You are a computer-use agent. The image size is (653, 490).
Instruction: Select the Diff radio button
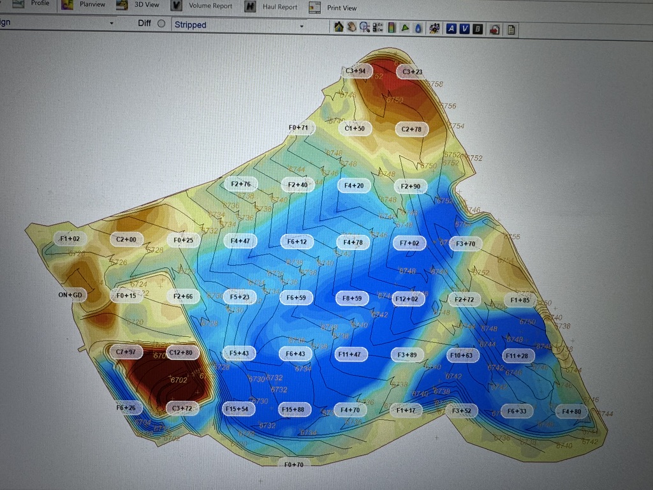click(161, 24)
